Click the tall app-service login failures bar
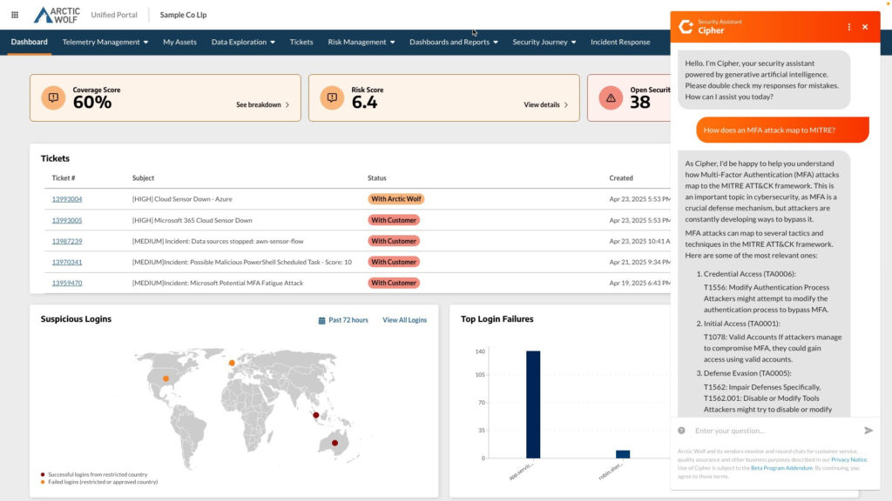Viewport: 892px width, 501px height. (533, 404)
